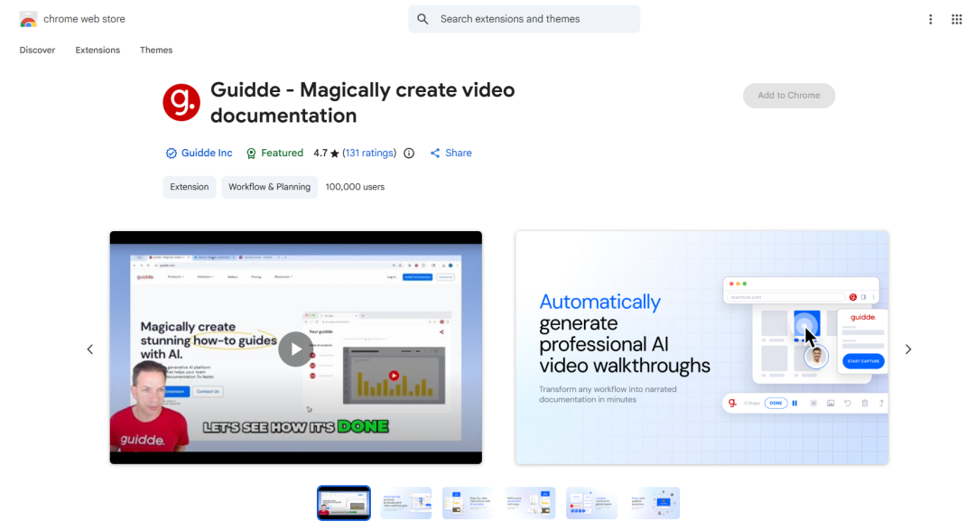Image resolution: width=975 pixels, height=531 pixels.
Task: Open the Themes tab
Action: [x=156, y=51]
